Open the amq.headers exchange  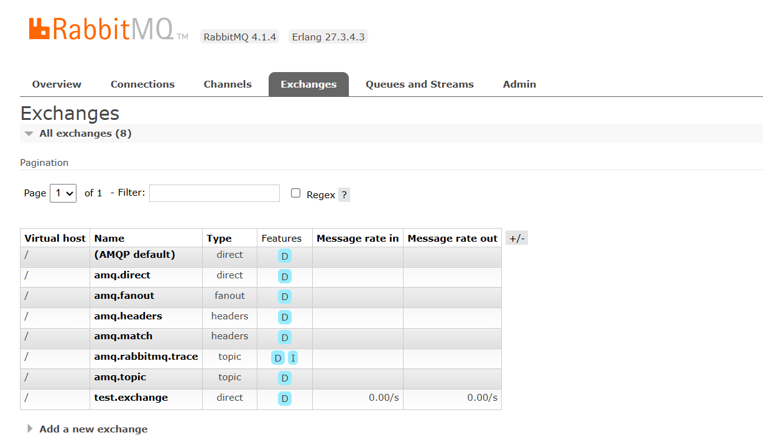pyautogui.click(x=128, y=316)
